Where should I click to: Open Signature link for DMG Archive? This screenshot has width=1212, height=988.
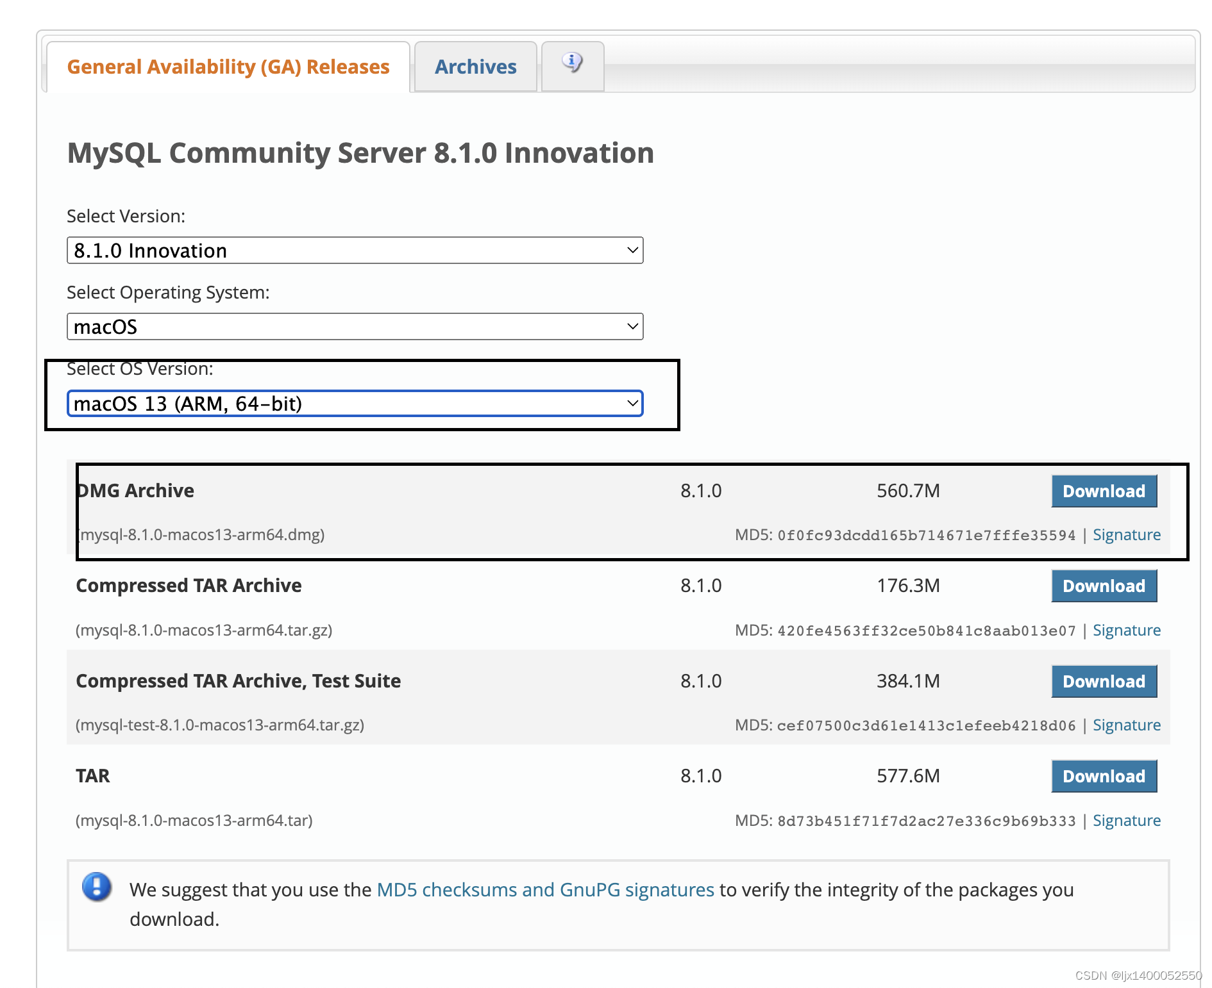[1127, 535]
